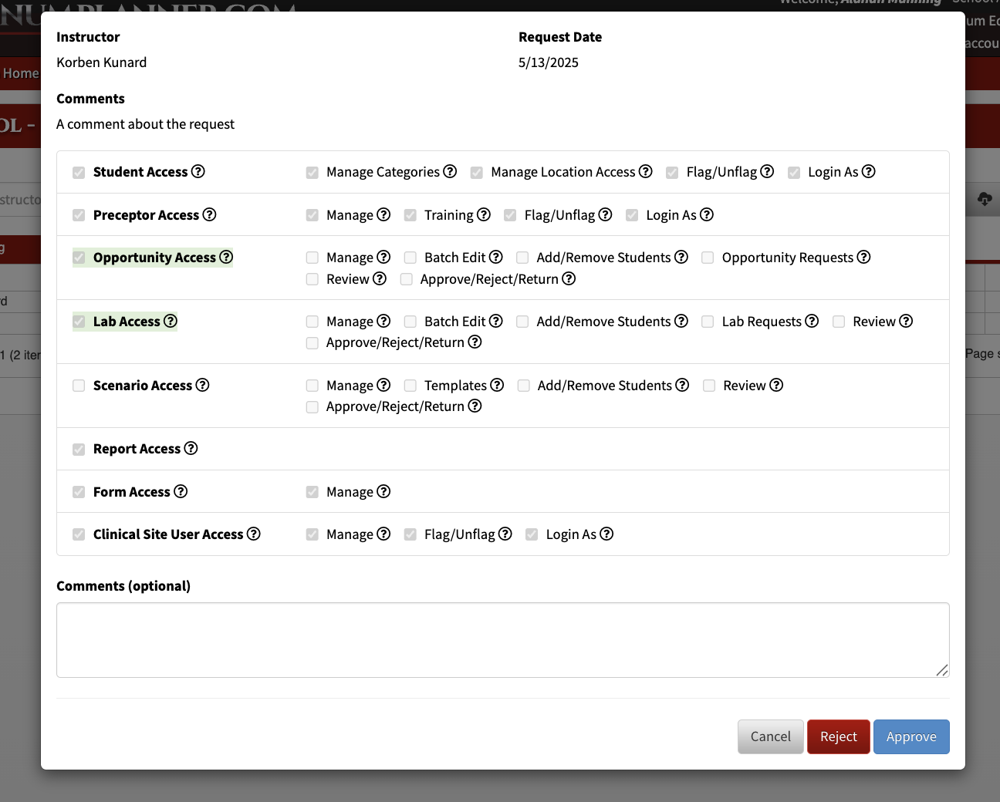Check Batch Edit under Lab Access

[x=410, y=322]
